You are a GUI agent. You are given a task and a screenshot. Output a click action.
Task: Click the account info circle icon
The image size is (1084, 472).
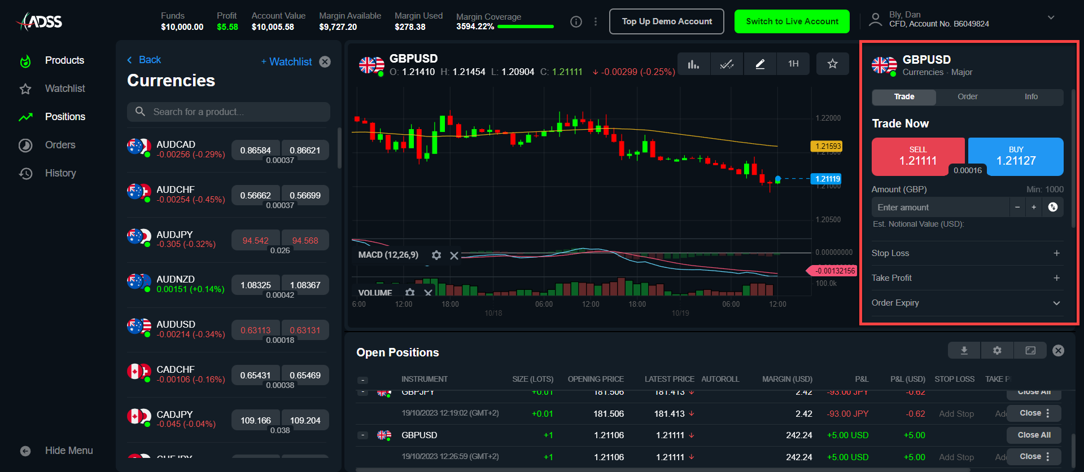click(576, 22)
